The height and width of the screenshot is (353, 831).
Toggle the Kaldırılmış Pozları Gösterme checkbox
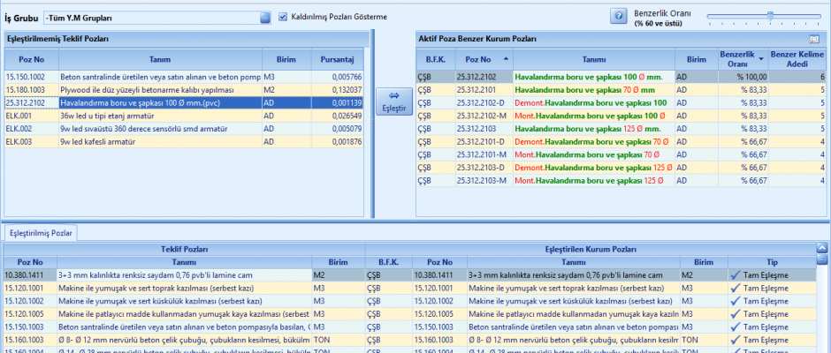[284, 17]
